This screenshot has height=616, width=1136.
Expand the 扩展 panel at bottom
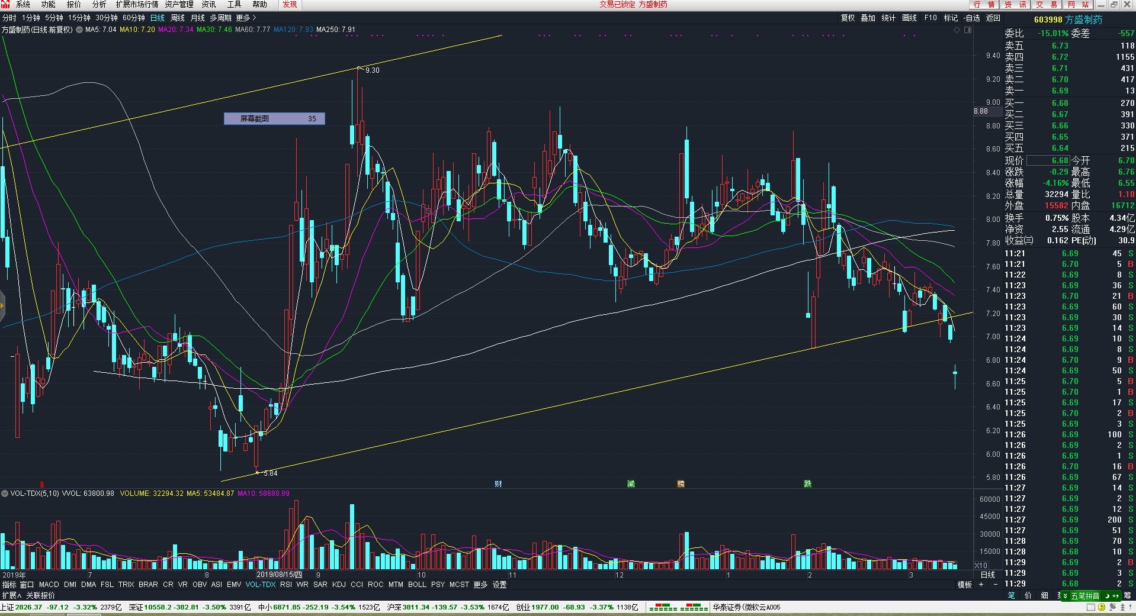coord(11,595)
